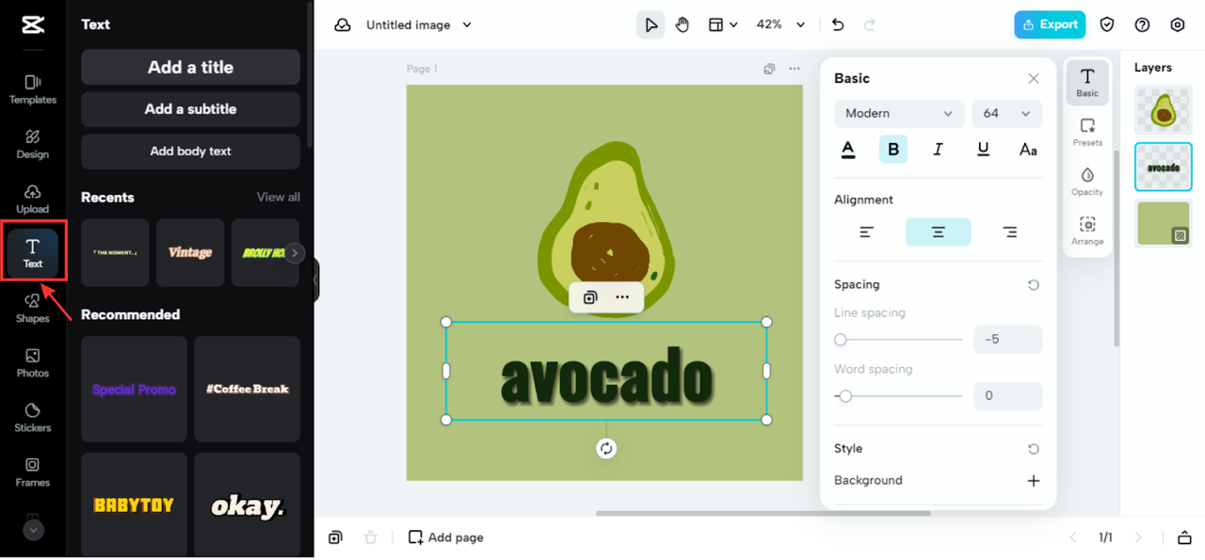Reset Spacing settings

pos(1034,285)
